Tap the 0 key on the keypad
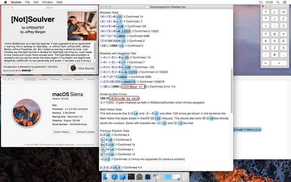The height and width of the screenshot is (182, 291). 275,54
